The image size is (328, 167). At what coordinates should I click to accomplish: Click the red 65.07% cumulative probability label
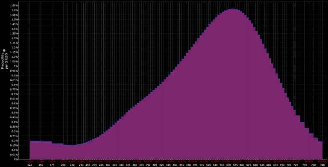(237, 162)
